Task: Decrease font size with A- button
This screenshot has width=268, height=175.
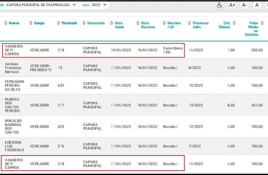Action: tap(244, 5)
